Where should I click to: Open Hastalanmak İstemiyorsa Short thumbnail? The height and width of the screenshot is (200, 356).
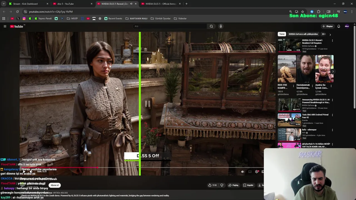click(306, 69)
